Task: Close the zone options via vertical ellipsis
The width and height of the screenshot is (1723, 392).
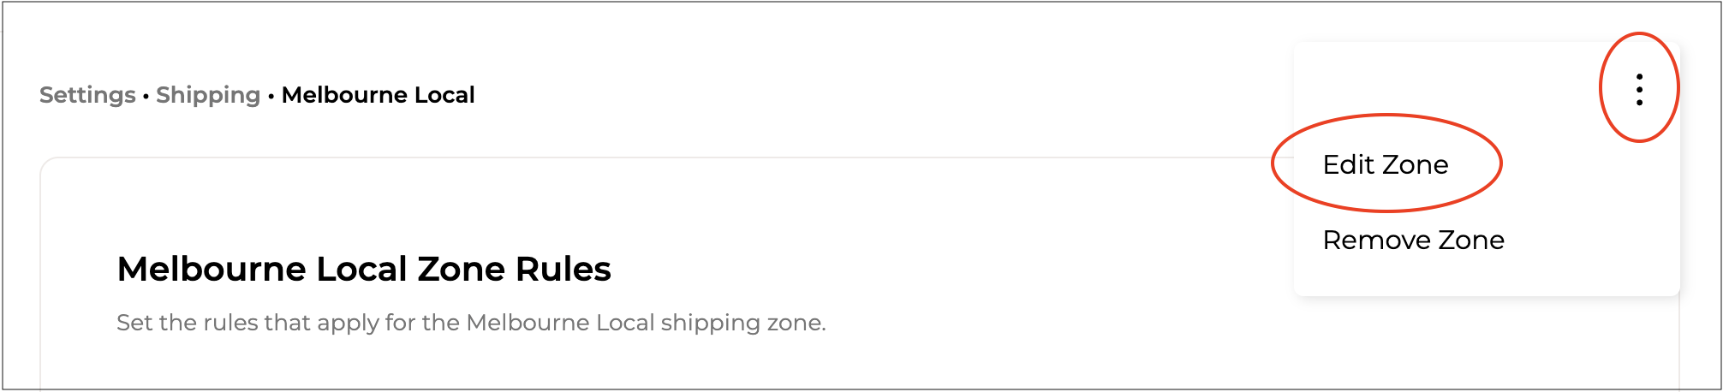Action: click(1639, 90)
